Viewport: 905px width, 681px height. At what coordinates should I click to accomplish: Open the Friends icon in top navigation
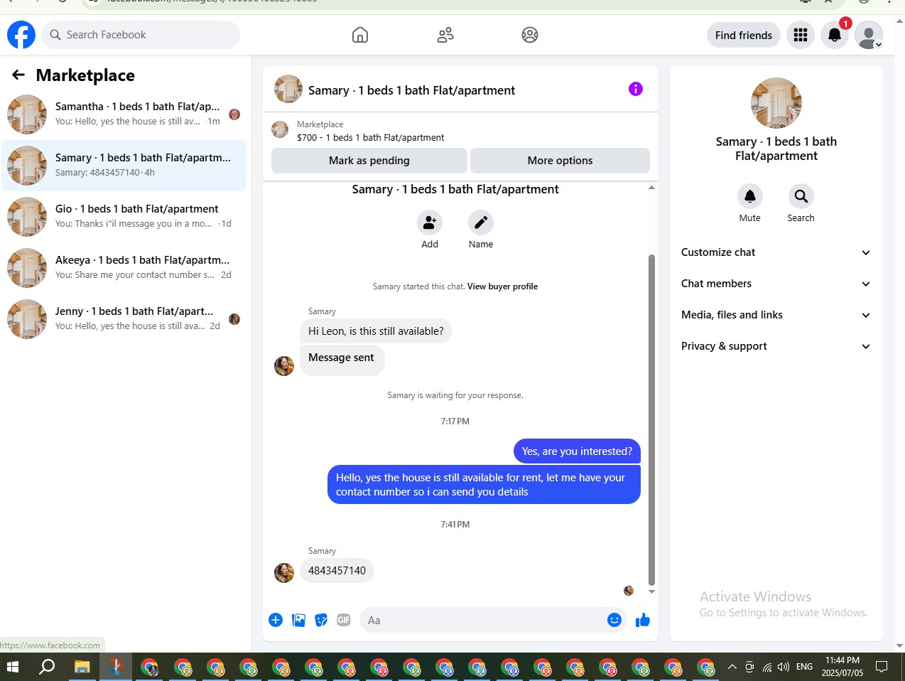445,35
